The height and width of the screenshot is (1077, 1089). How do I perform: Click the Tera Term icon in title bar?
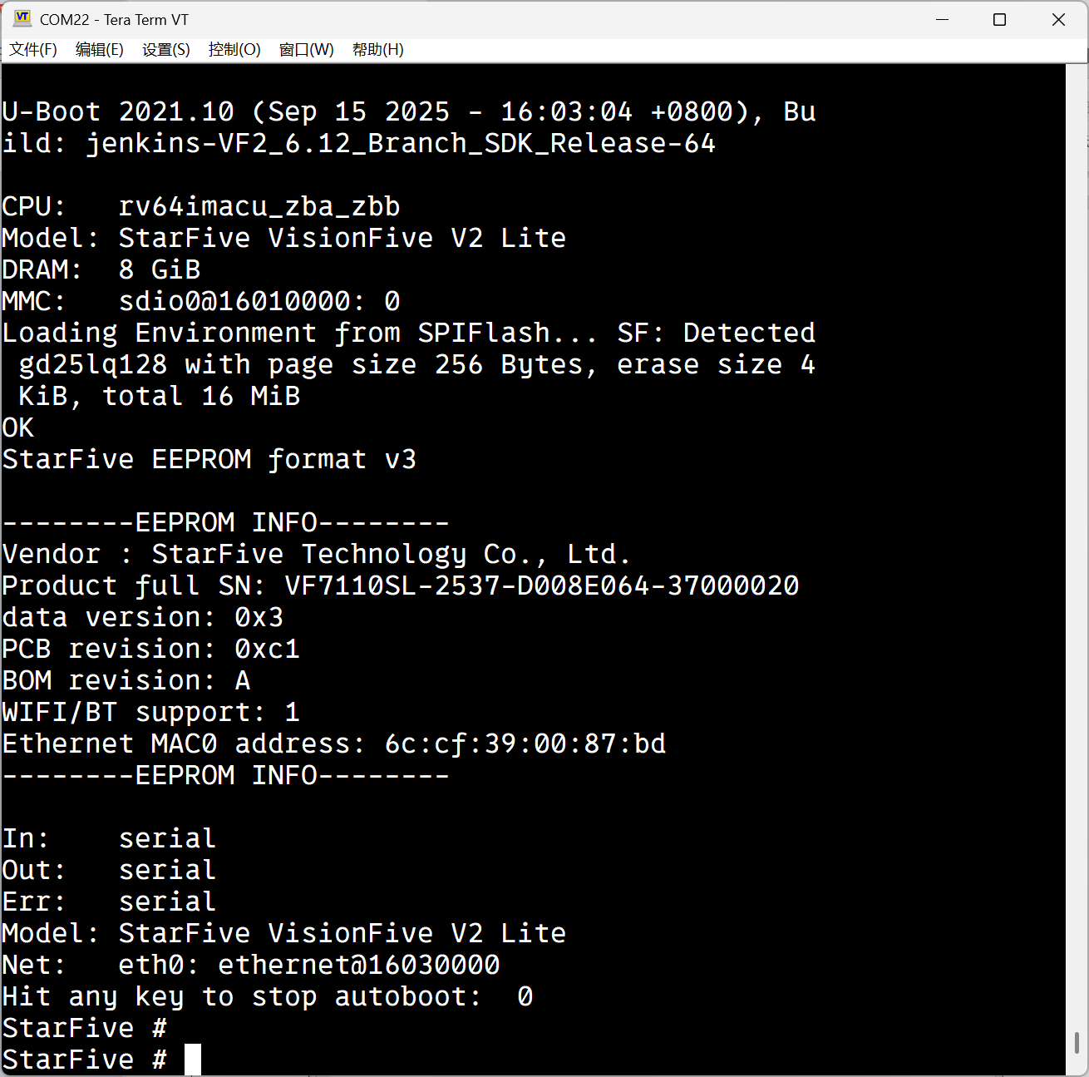click(22, 18)
